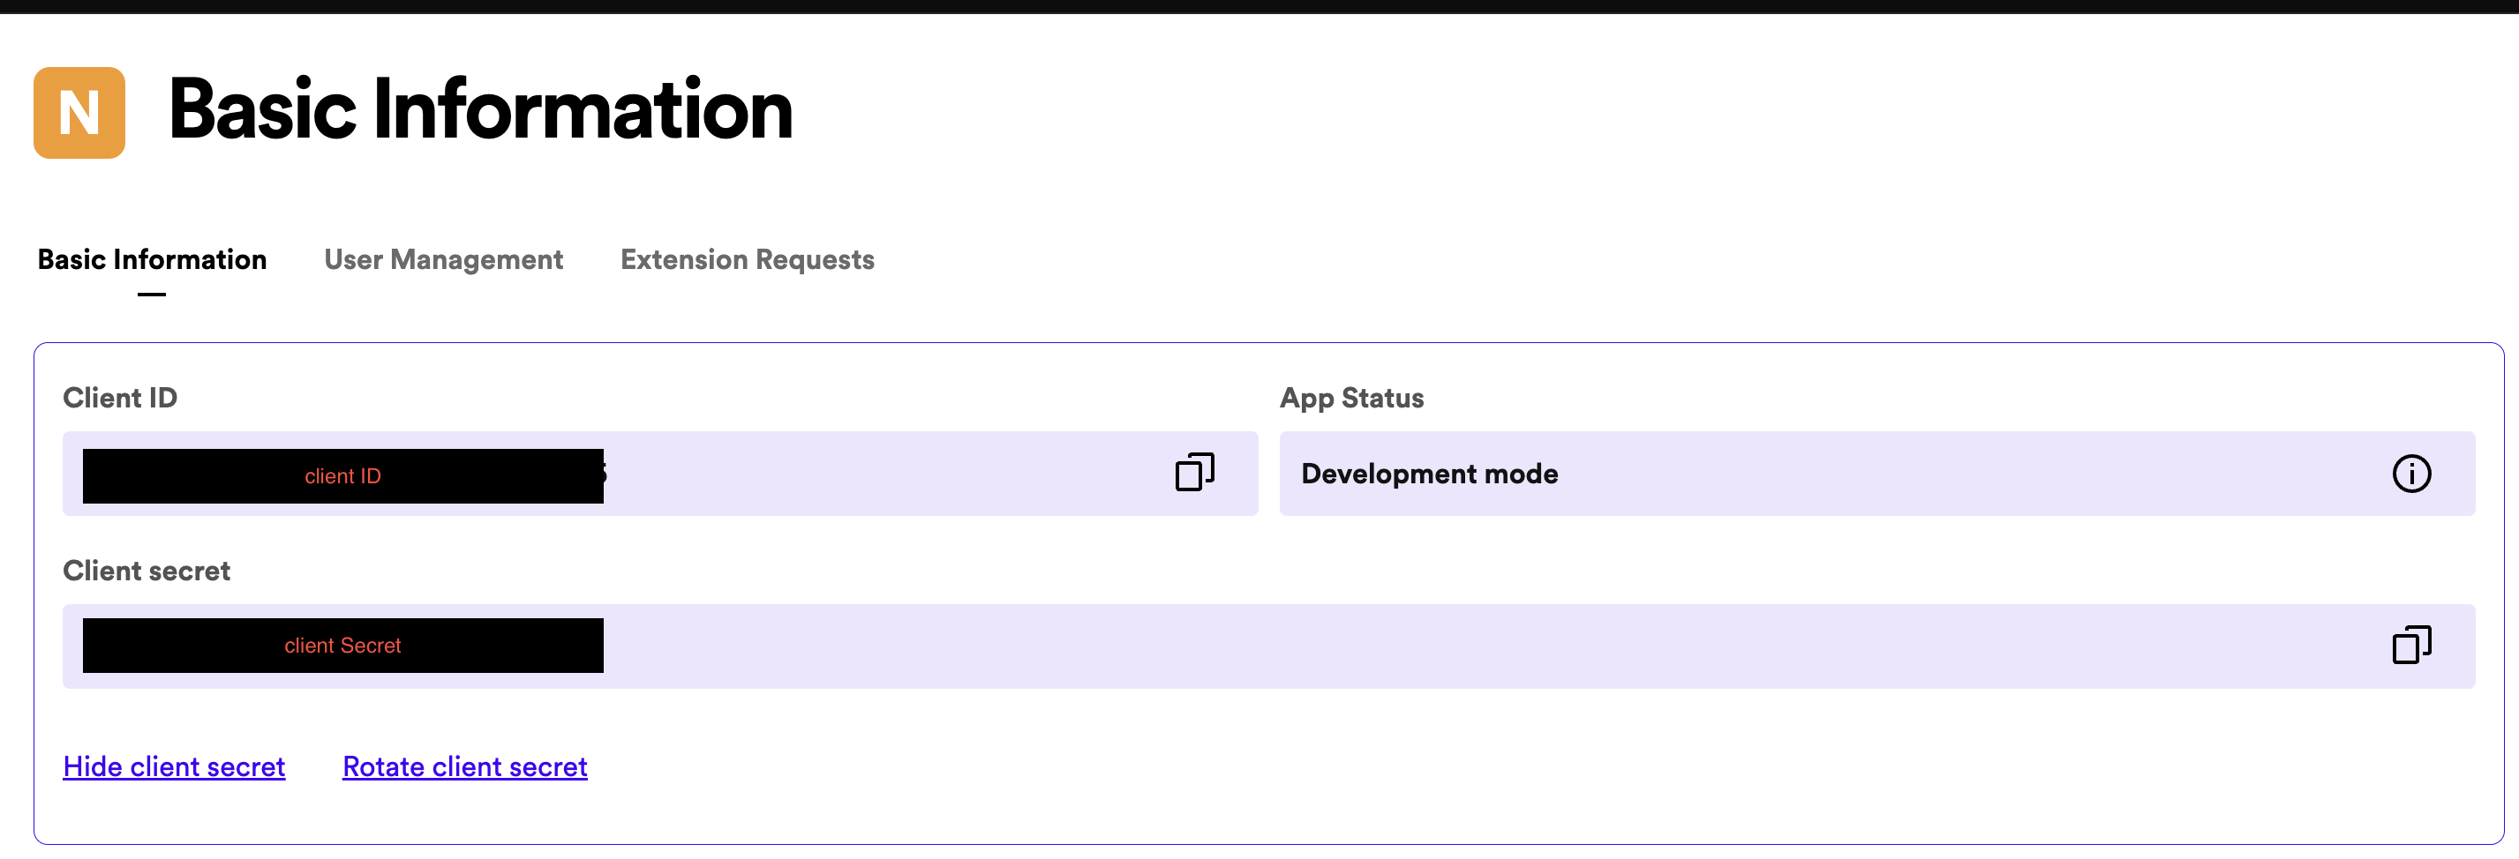Viewport: 2519px width, 859px height.
Task: Click the info icon next to Development mode
Action: 2411,473
